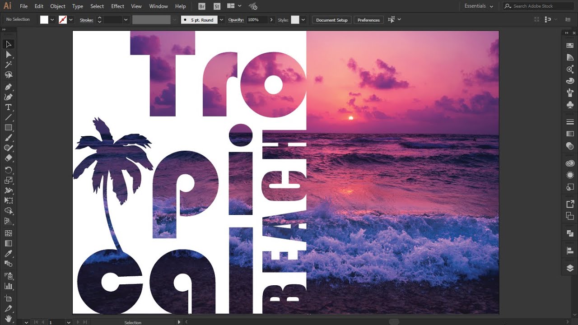Pick the Gradient tool
Viewport: 578px width, 325px height.
click(8, 243)
